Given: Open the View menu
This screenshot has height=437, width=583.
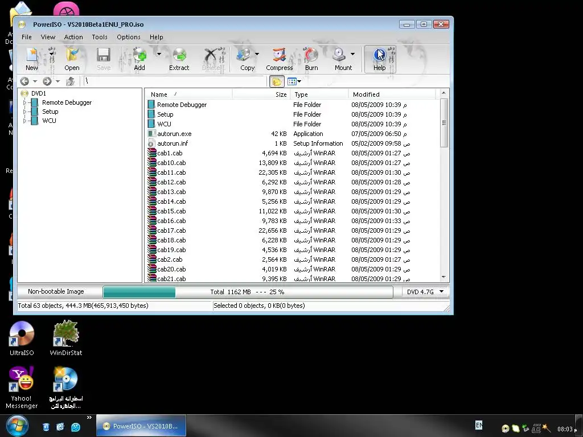Looking at the screenshot, I should click(x=48, y=37).
